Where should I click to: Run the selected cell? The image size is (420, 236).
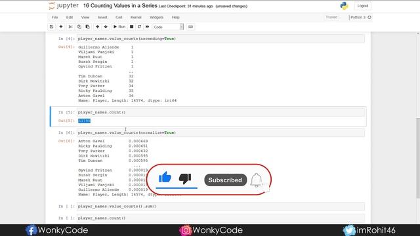[119, 27]
